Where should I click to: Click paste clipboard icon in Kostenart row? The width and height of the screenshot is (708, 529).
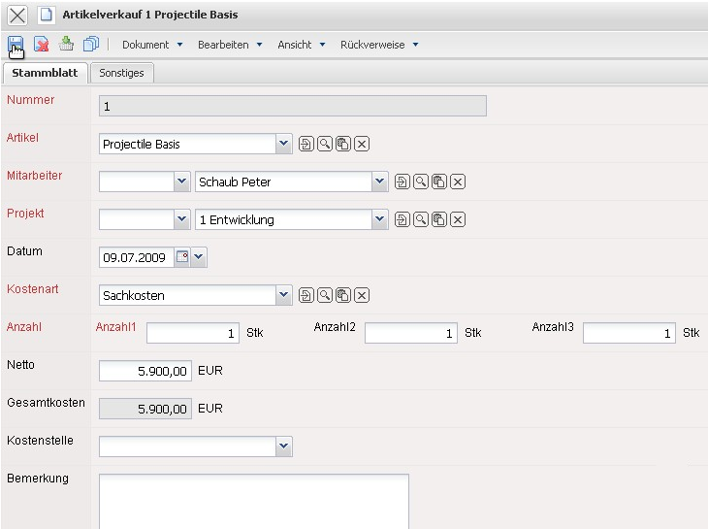coord(343,295)
